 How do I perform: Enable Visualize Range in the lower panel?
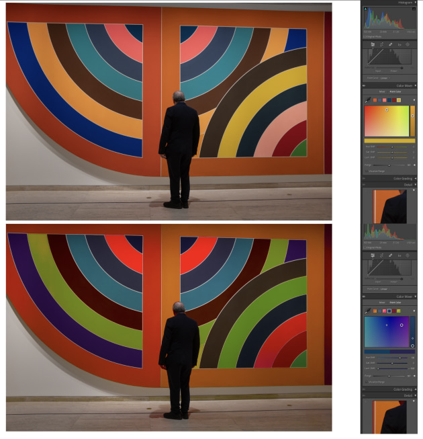(x=367, y=382)
